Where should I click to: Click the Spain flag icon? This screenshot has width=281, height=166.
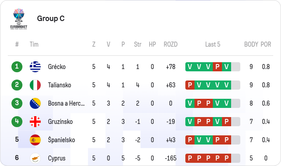tap(35, 140)
